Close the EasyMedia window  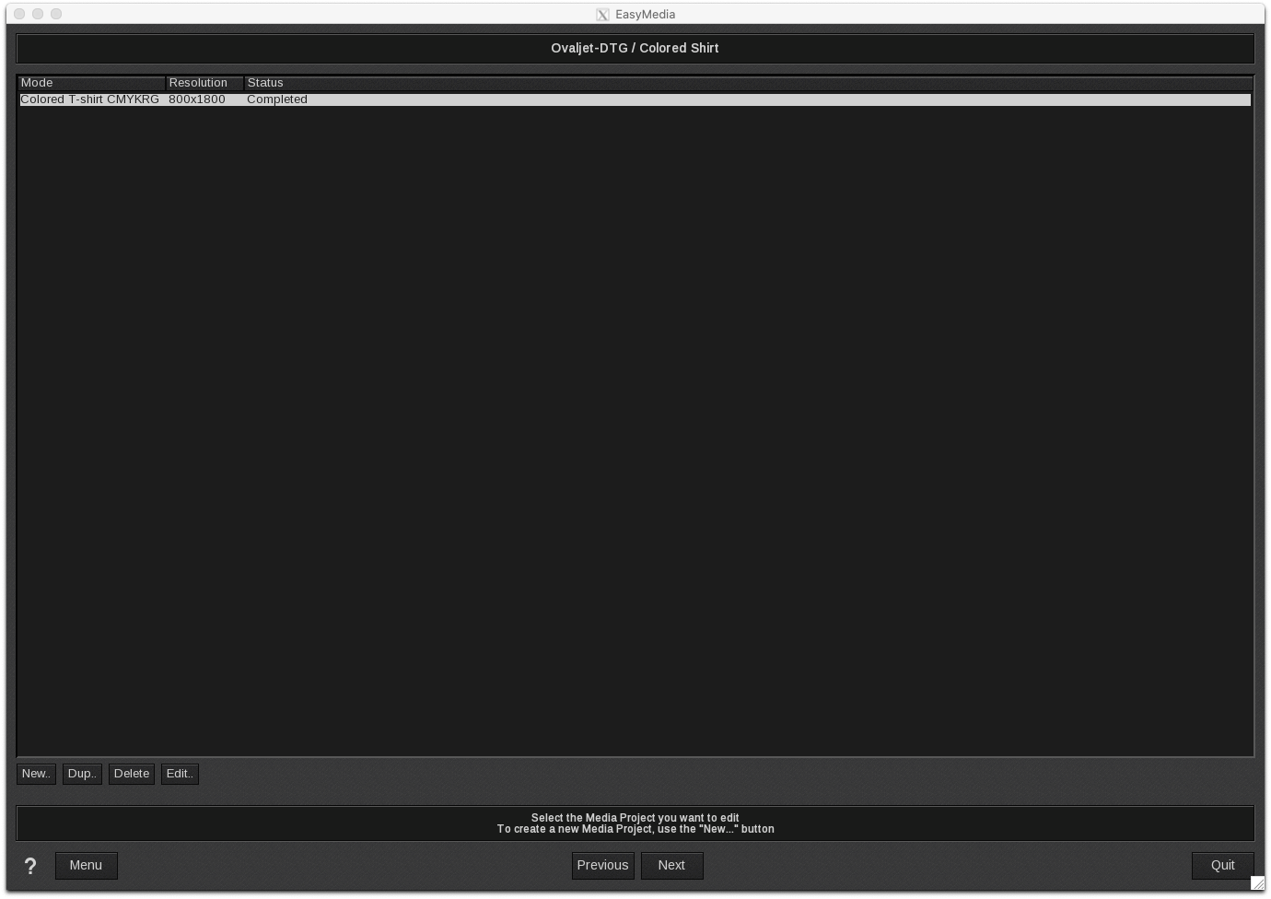click(x=19, y=14)
